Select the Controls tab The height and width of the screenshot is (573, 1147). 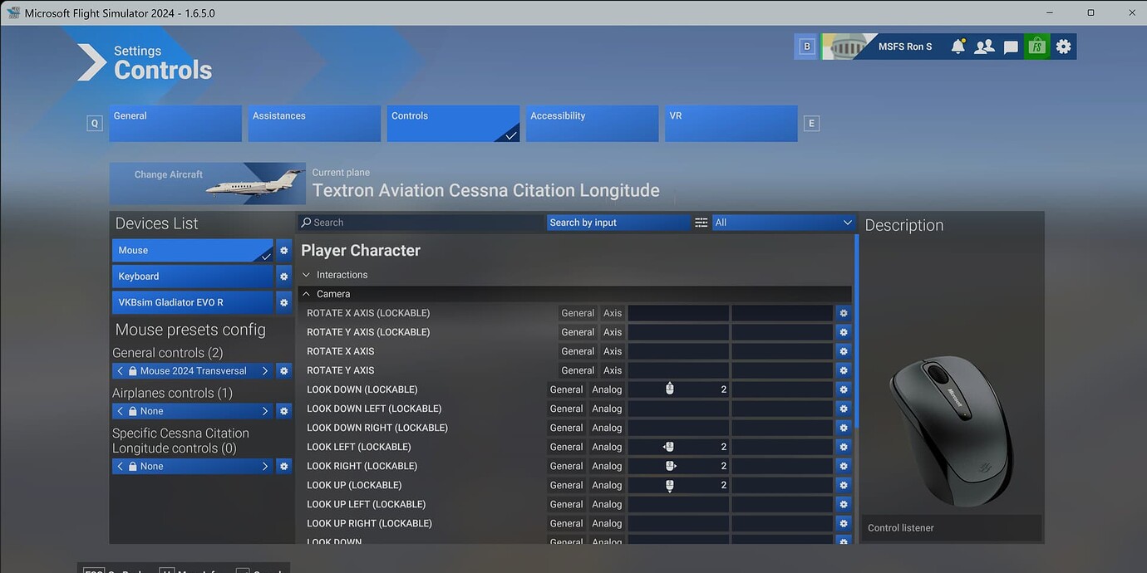[x=453, y=123]
